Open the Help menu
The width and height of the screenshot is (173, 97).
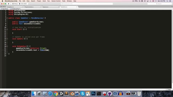pos(75,1)
